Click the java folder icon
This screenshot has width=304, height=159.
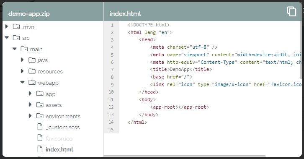point(32,60)
